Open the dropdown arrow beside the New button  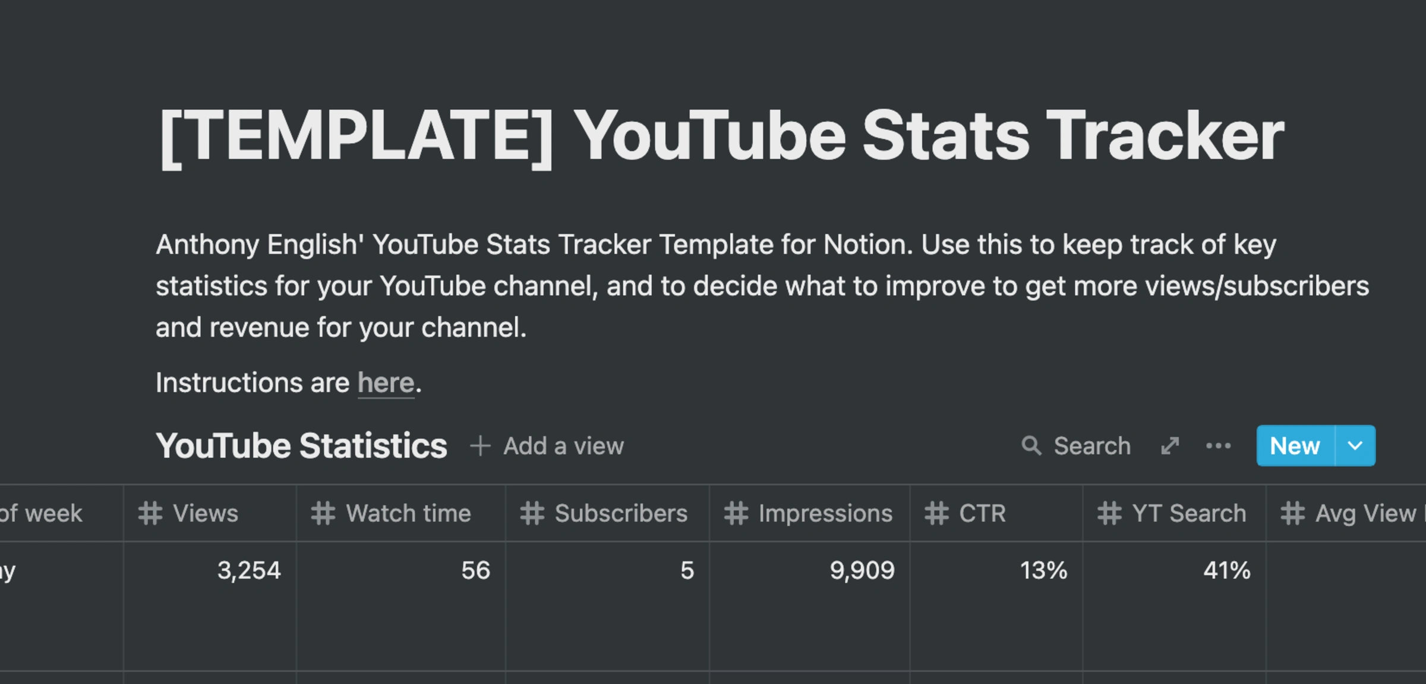[x=1355, y=446]
